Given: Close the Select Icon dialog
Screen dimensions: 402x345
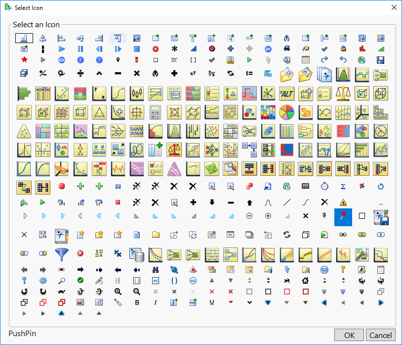Looking at the screenshot, I should pyautogui.click(x=394, y=7).
